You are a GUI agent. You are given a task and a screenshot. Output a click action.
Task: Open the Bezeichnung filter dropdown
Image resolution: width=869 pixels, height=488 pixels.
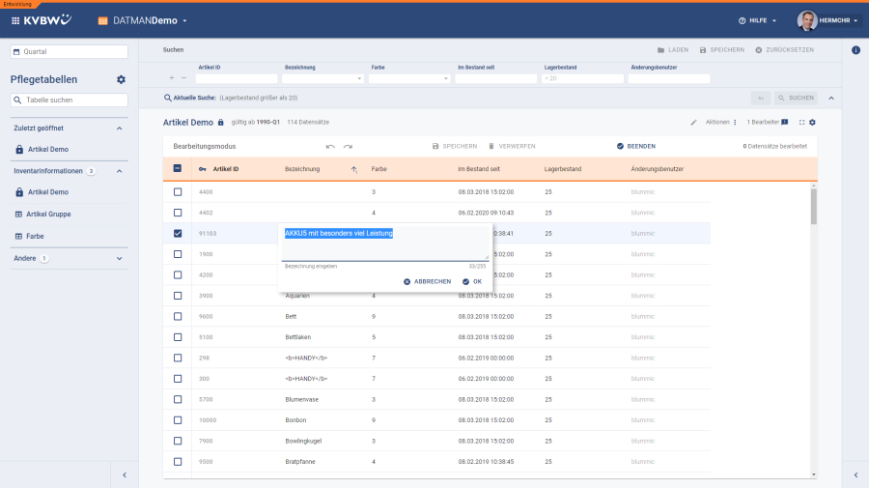[359, 78]
